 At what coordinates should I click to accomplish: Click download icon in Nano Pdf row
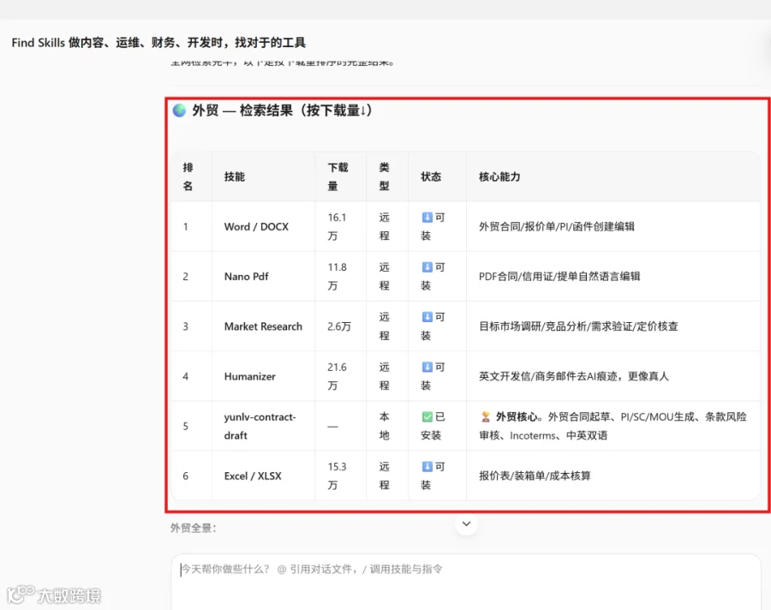(x=427, y=267)
